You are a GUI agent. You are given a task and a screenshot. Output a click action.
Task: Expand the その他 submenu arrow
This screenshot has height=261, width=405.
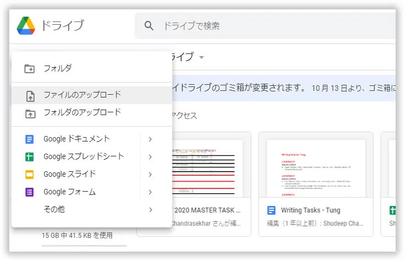tap(150, 210)
